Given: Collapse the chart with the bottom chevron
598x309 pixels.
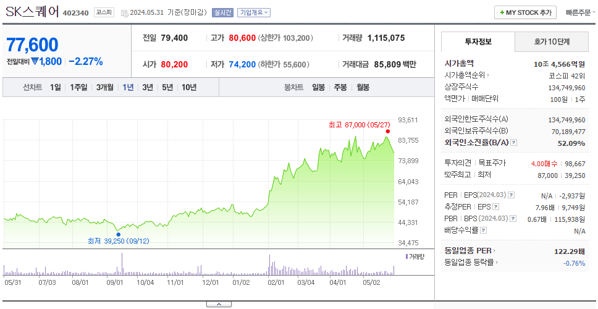Looking at the screenshot, I should pos(219,304).
